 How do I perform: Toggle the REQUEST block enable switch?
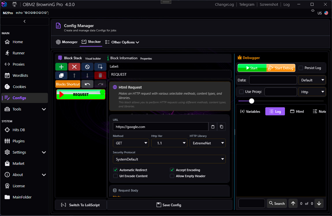pos(102,92)
